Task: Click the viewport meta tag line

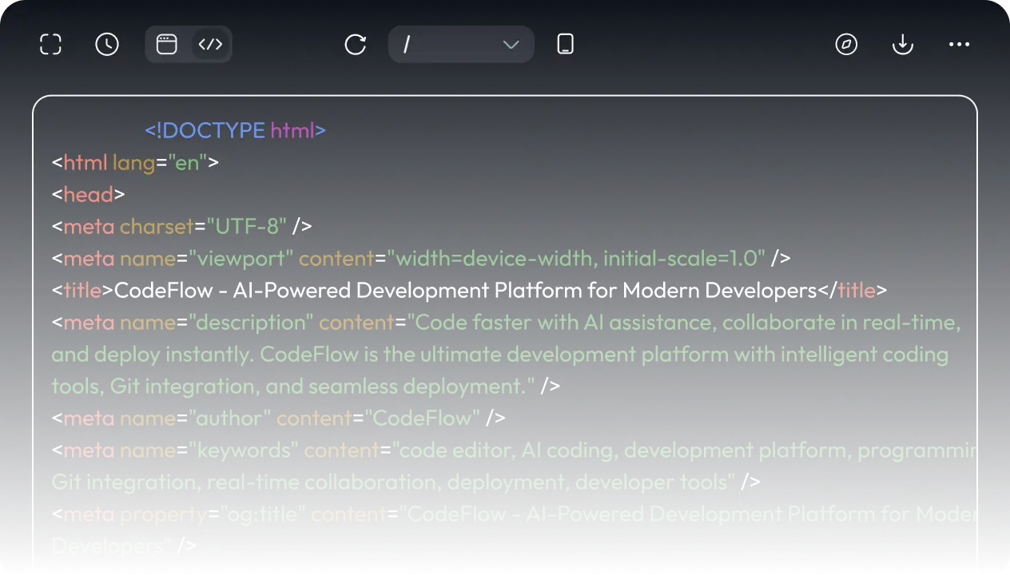Action: point(420,258)
